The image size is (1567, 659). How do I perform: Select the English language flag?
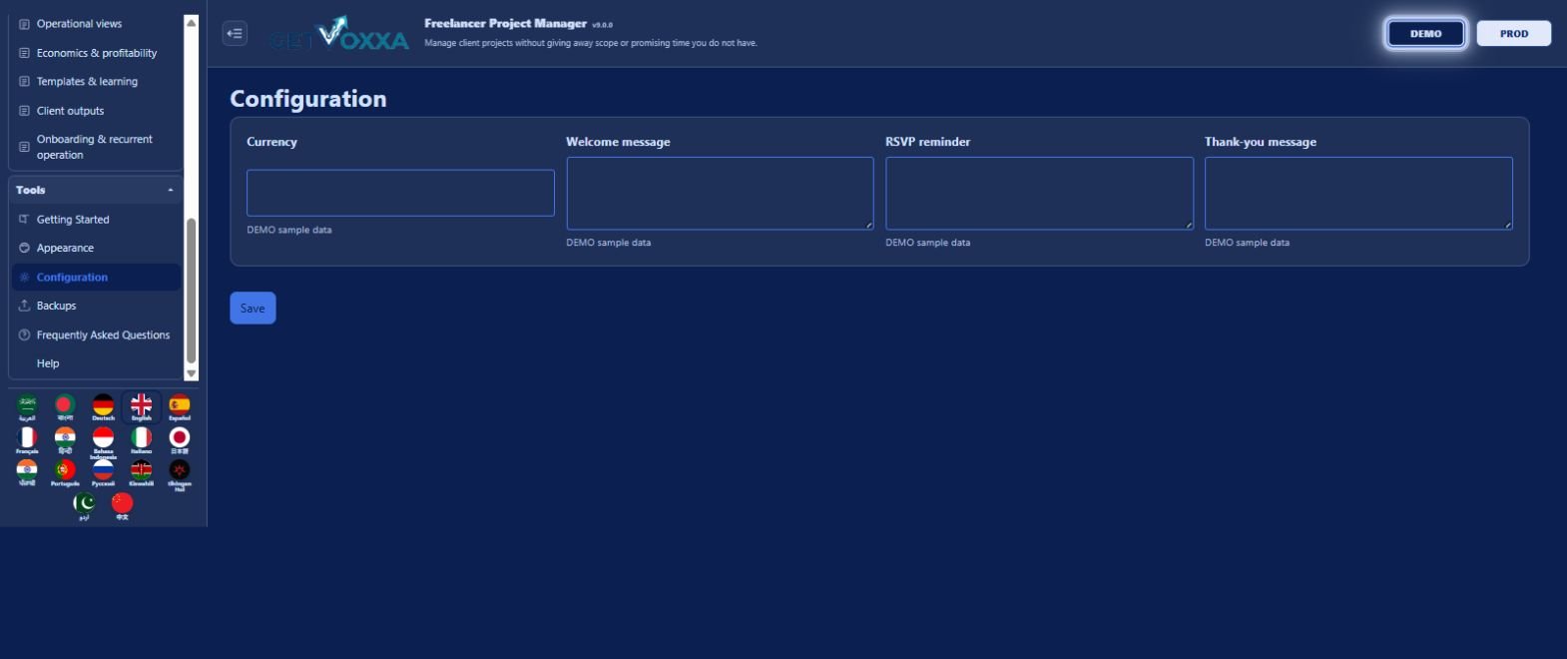142,407
